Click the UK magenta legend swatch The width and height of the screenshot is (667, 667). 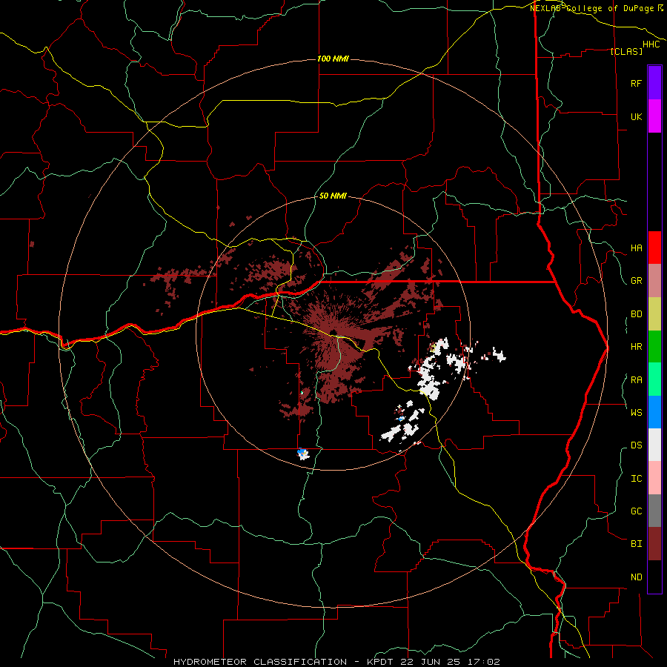point(654,116)
